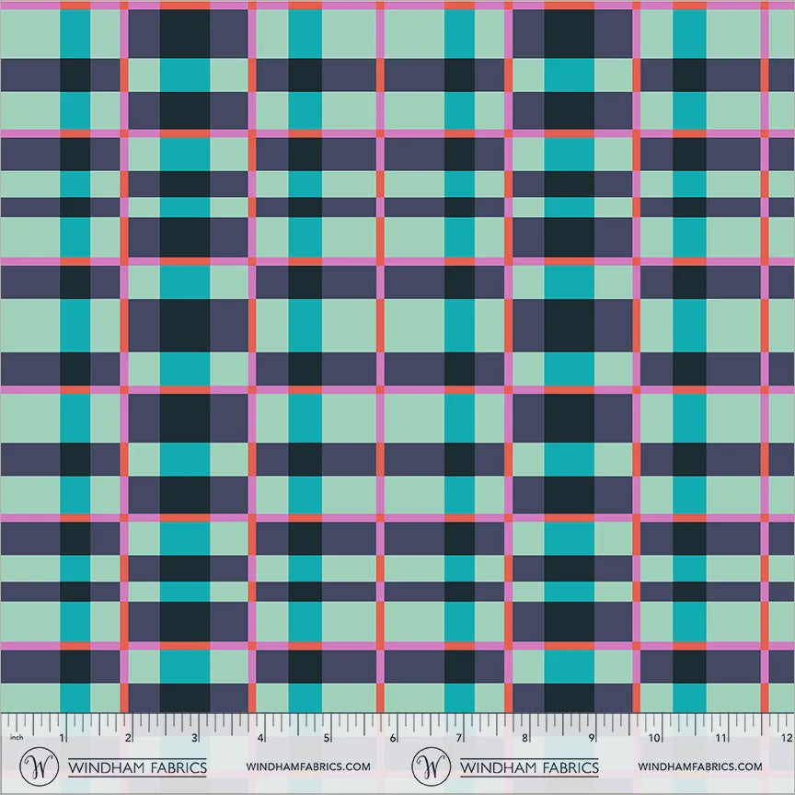The height and width of the screenshot is (795, 795).
Task: Click the small 'inch' label on ruler
Action: (17, 737)
